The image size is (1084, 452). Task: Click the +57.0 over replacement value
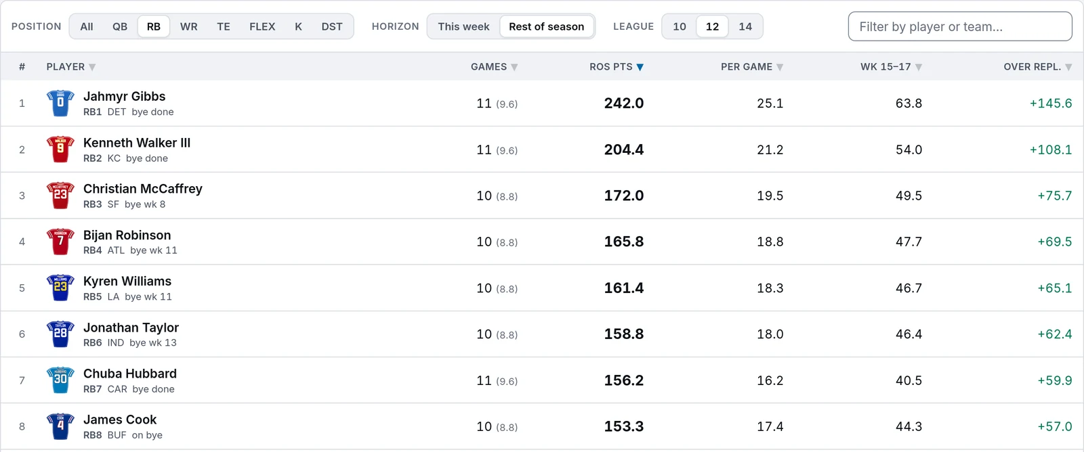click(1055, 426)
